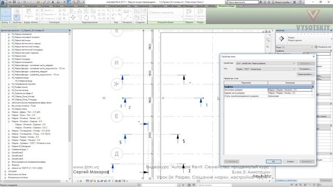This screenshot has width=333, height=187.
Task: Open the Архитектура ribbon tab
Action: coord(16,6)
